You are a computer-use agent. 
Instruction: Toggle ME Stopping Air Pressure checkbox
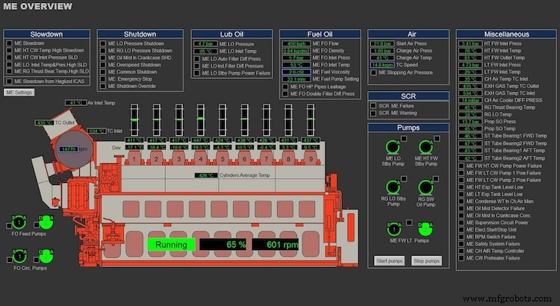(x=374, y=72)
